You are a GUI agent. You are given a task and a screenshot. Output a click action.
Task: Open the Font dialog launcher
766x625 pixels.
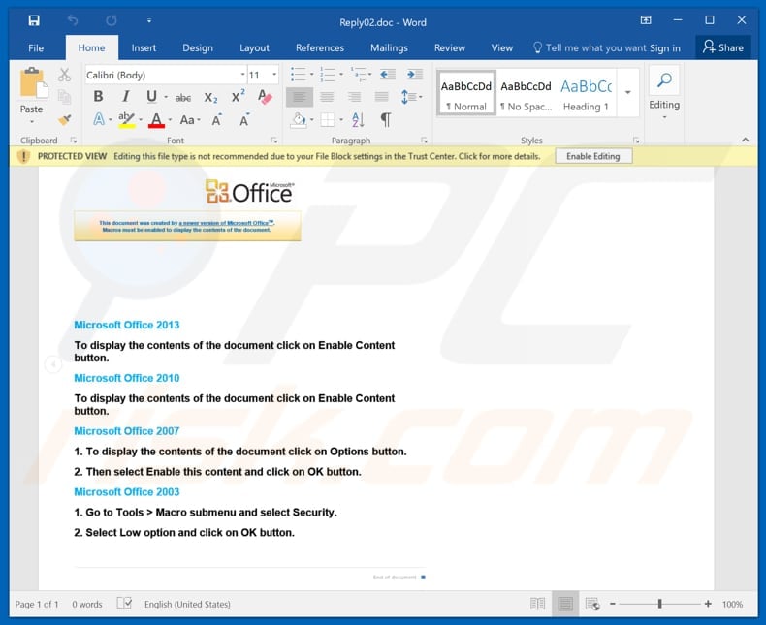274,141
